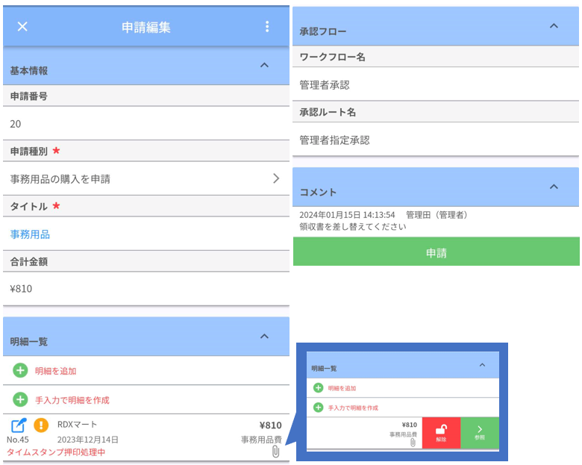Close the 申請編集 screen with the X icon
Image resolution: width=582 pixels, height=465 pixels.
point(22,27)
